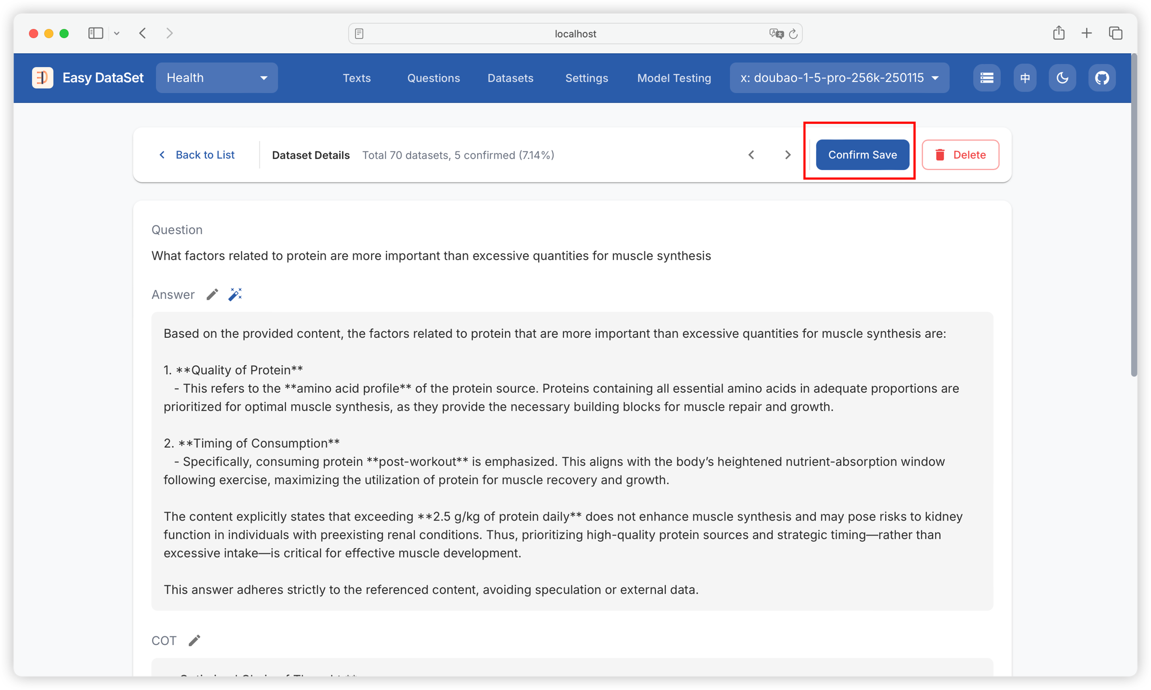Switch language with the 中 icon

pos(1025,78)
